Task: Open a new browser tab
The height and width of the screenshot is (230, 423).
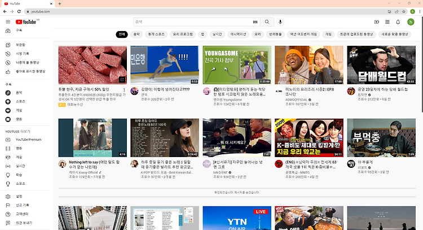Action: coord(60,4)
